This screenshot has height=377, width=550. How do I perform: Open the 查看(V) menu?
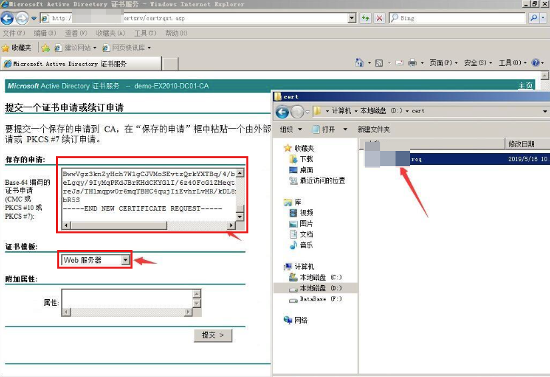coord(76,33)
